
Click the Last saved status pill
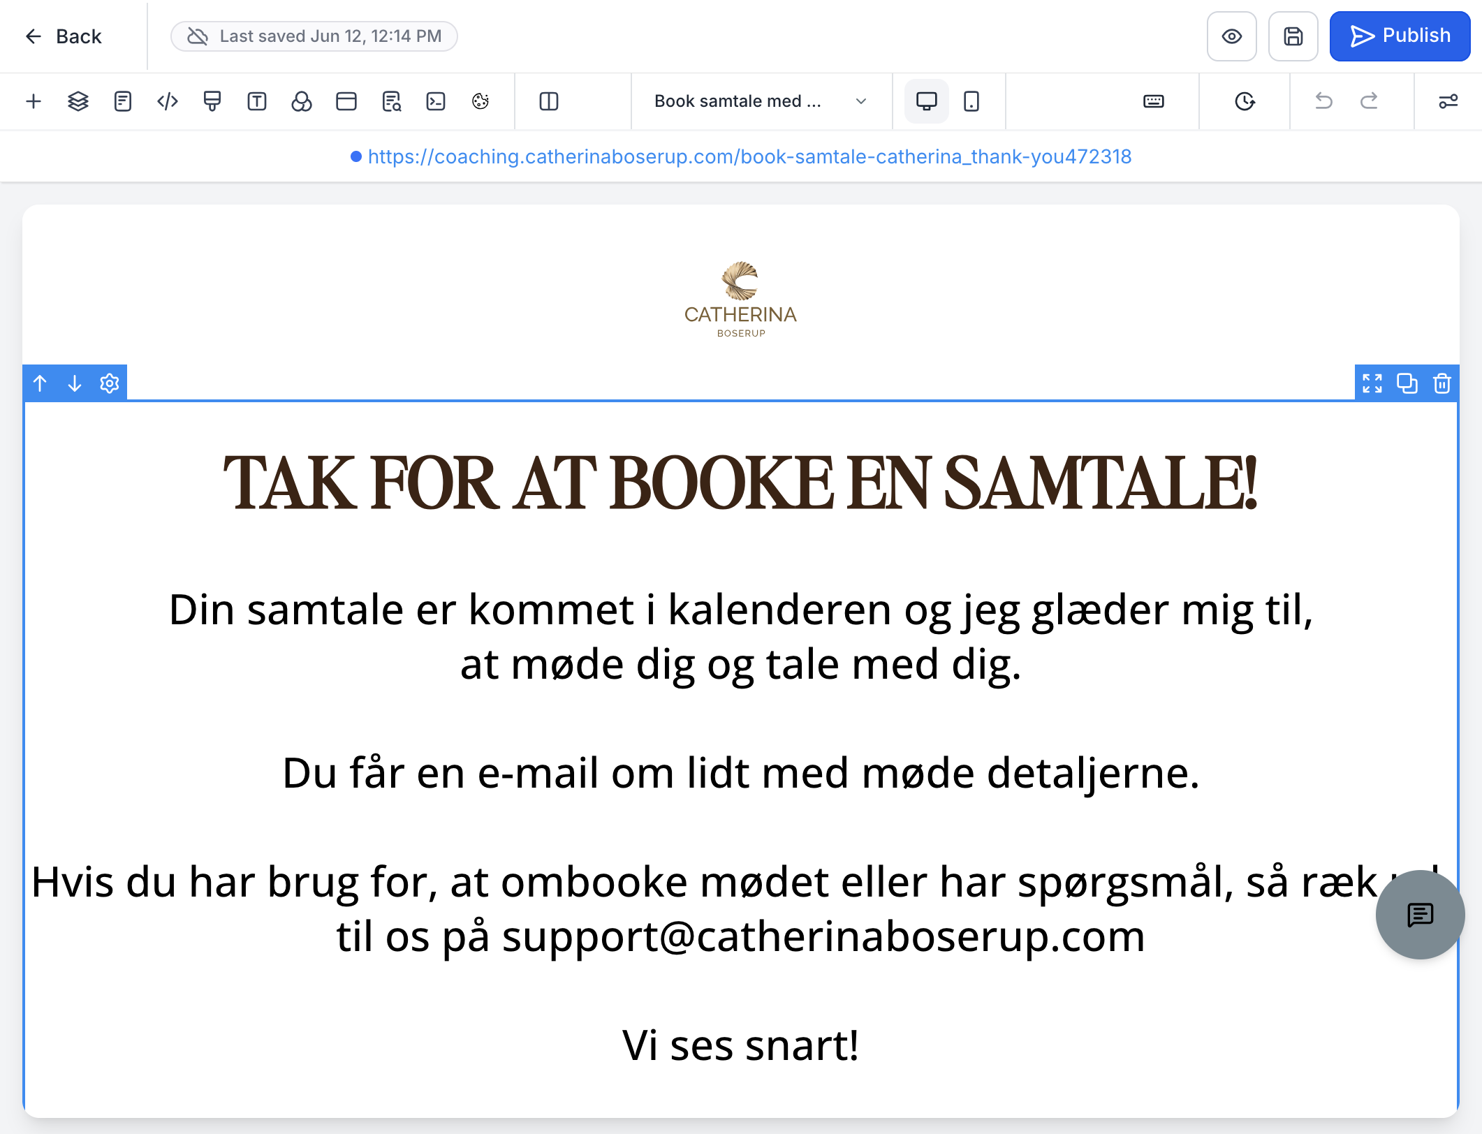[314, 36]
